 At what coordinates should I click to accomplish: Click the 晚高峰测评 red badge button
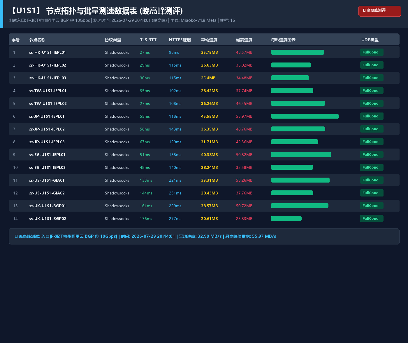[x=379, y=11]
